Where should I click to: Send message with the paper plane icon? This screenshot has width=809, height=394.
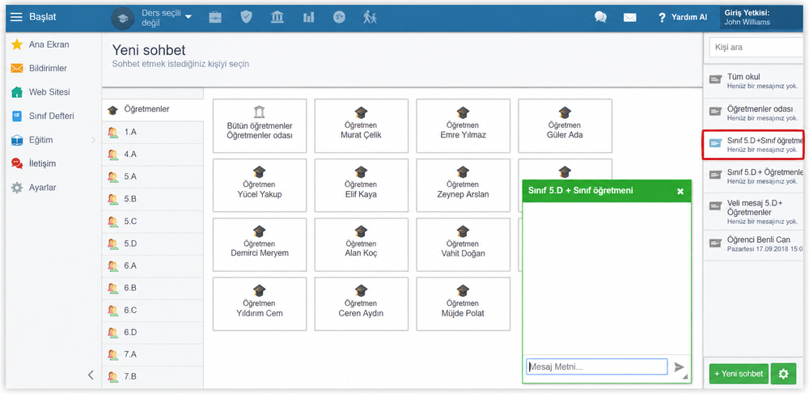[679, 367]
